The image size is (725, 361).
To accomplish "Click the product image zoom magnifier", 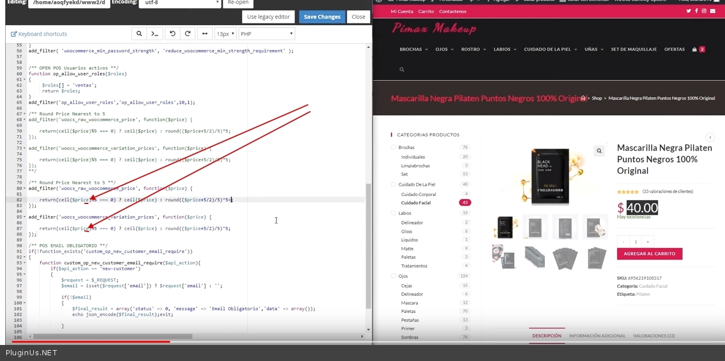I will pyautogui.click(x=599, y=151).
